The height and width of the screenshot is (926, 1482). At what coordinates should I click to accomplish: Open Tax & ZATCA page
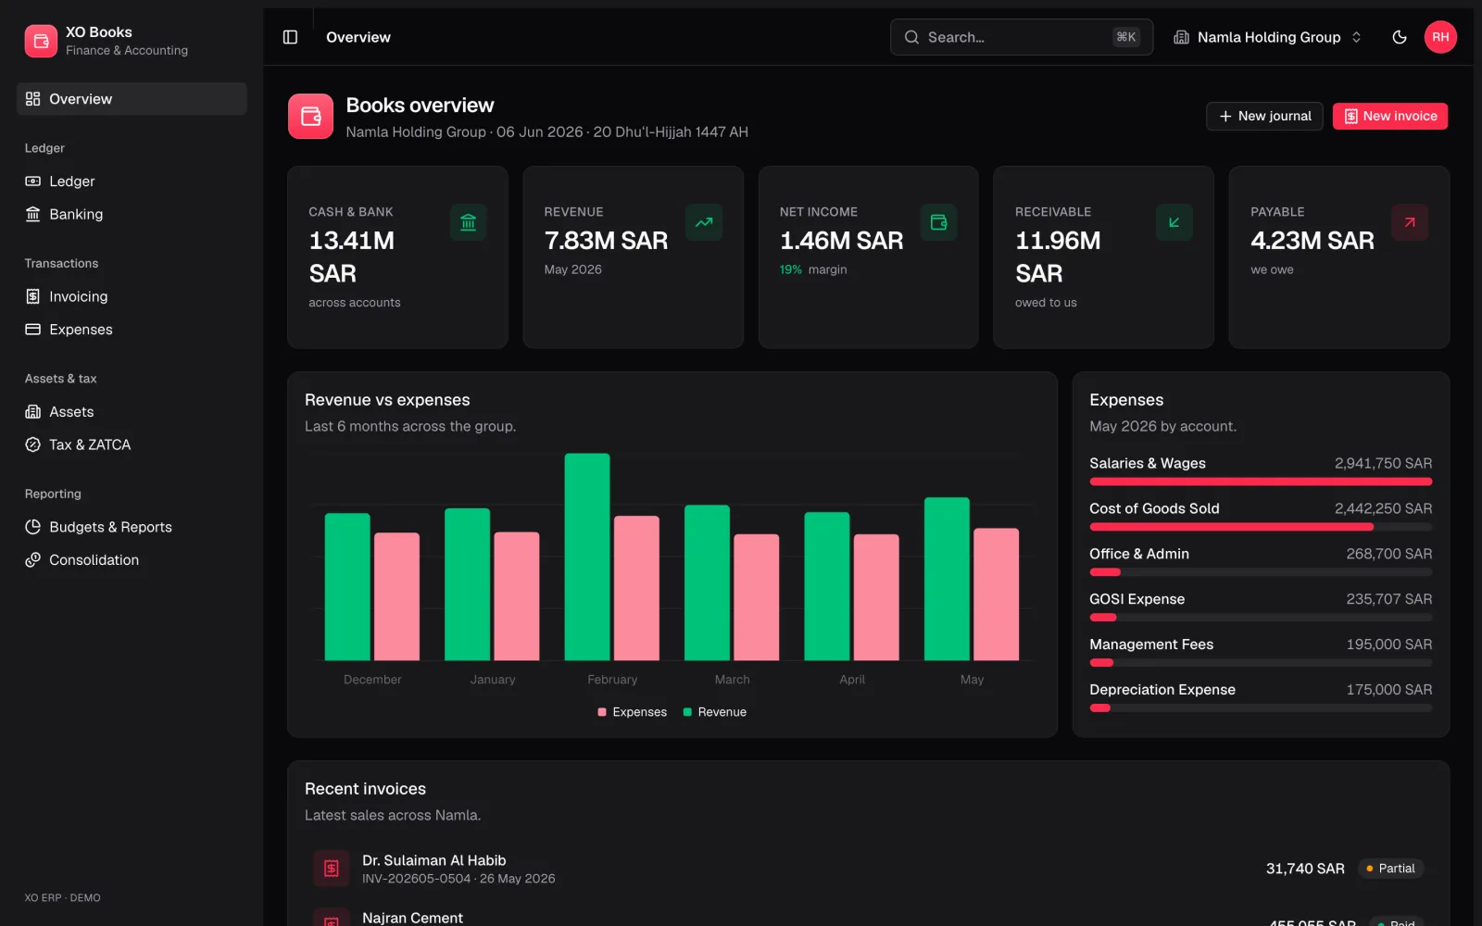click(x=132, y=444)
